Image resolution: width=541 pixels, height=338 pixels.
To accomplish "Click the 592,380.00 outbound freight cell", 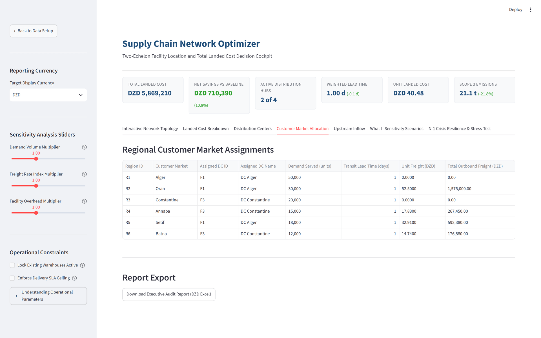I will (480, 223).
